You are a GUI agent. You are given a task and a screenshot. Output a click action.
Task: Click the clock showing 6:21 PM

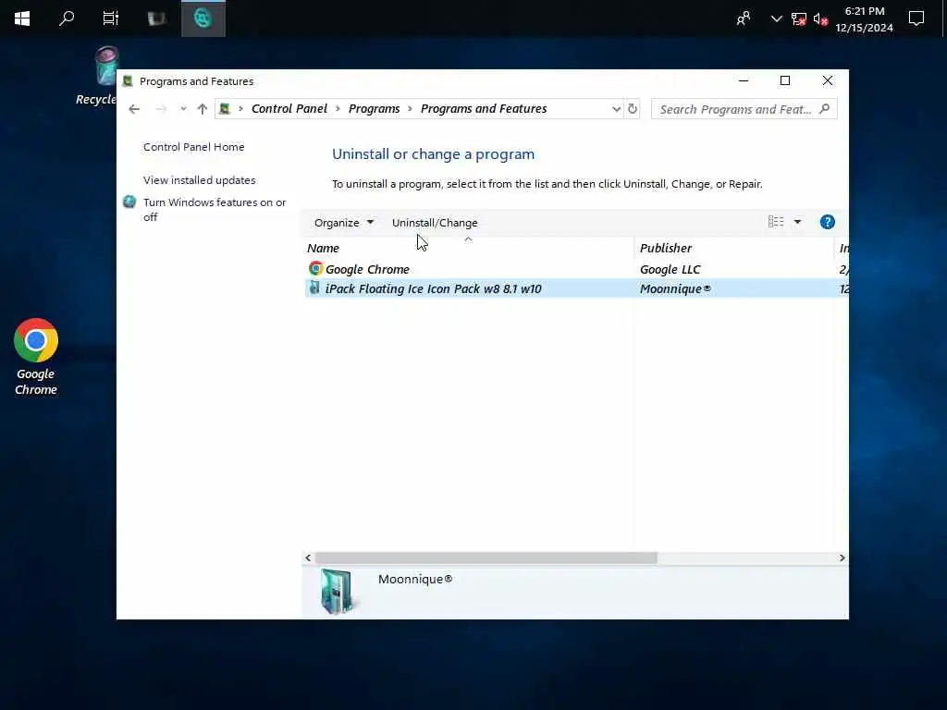[x=865, y=19]
